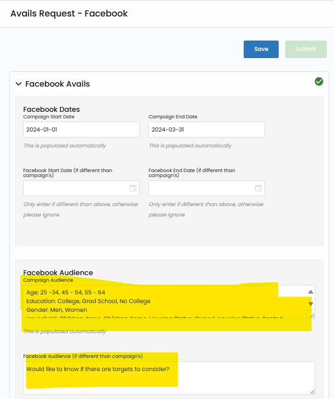Click the Facebook Audience section heading
Viewport: 334px width, 399px height.
point(58,272)
